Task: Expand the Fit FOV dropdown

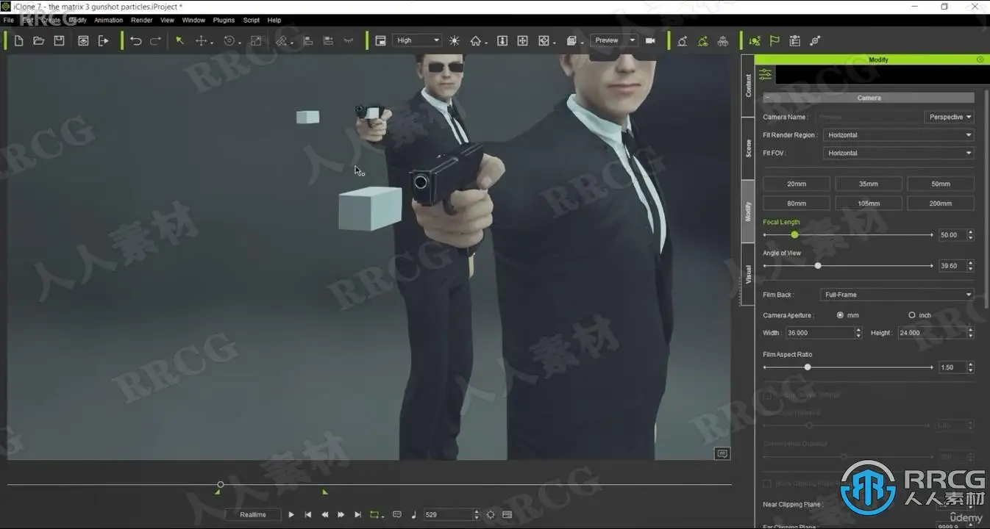Action: pos(898,153)
